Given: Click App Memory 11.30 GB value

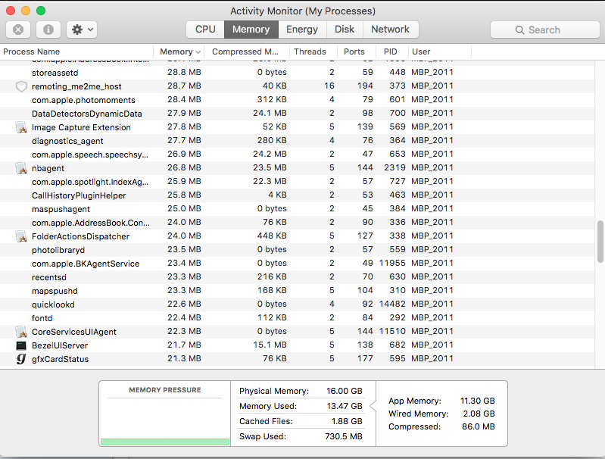Looking at the screenshot, I should pyautogui.click(x=478, y=401).
